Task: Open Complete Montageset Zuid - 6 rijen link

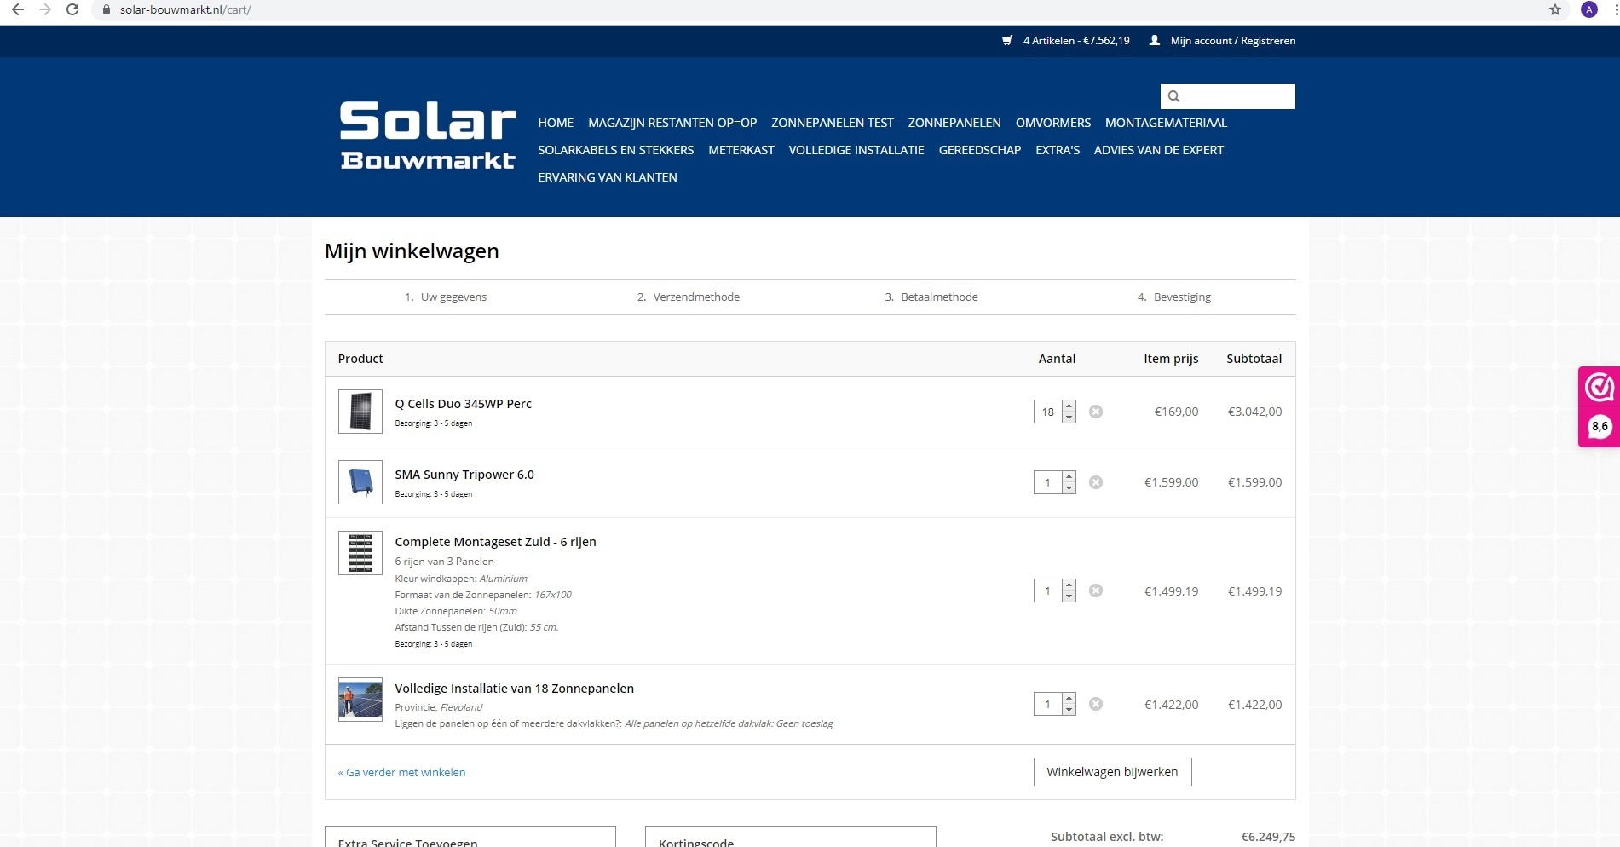Action: coord(495,542)
